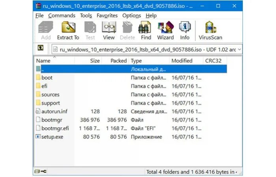276x177 pixels.
Task: Open the Help menu
Action: [x=151, y=16]
